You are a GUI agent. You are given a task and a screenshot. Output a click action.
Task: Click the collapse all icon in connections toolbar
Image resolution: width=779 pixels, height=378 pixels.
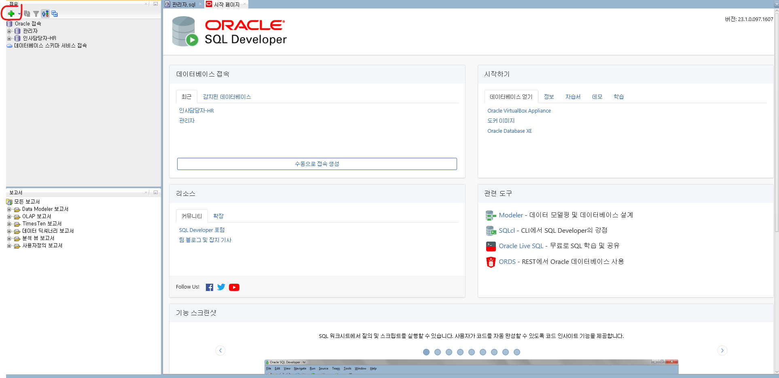coord(55,14)
